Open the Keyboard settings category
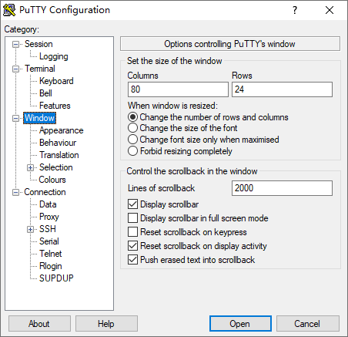The image size is (348, 337). (x=56, y=81)
